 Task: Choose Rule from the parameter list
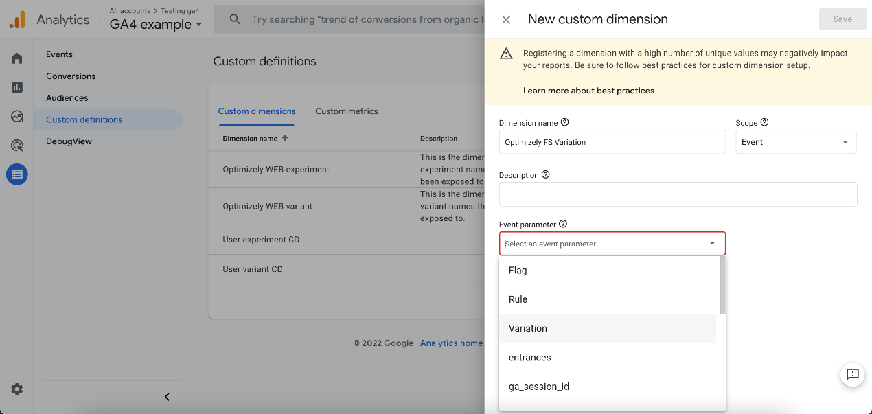(x=608, y=299)
